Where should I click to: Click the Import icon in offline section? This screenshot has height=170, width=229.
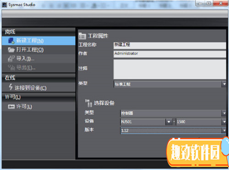pyautogui.click(x=11, y=58)
